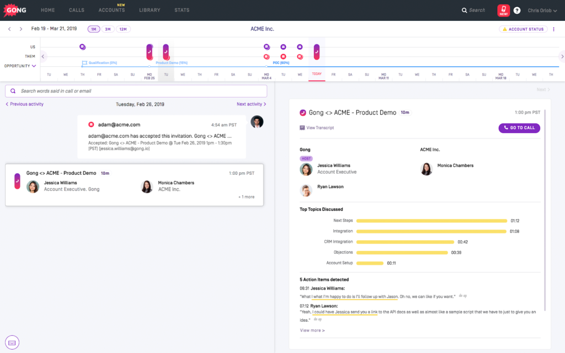The width and height of the screenshot is (565, 353).
Task: Click the Gong logo
Action: pos(15,10)
